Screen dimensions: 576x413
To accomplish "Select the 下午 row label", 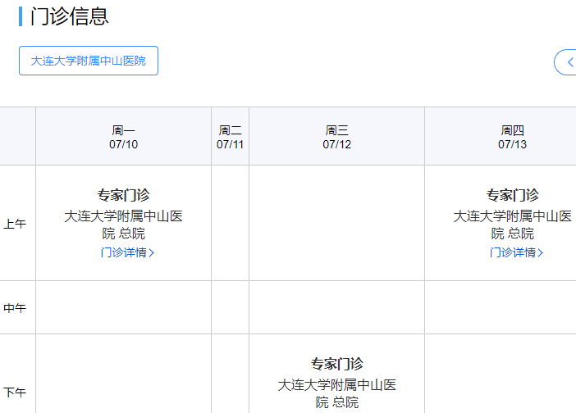I will coord(15,393).
